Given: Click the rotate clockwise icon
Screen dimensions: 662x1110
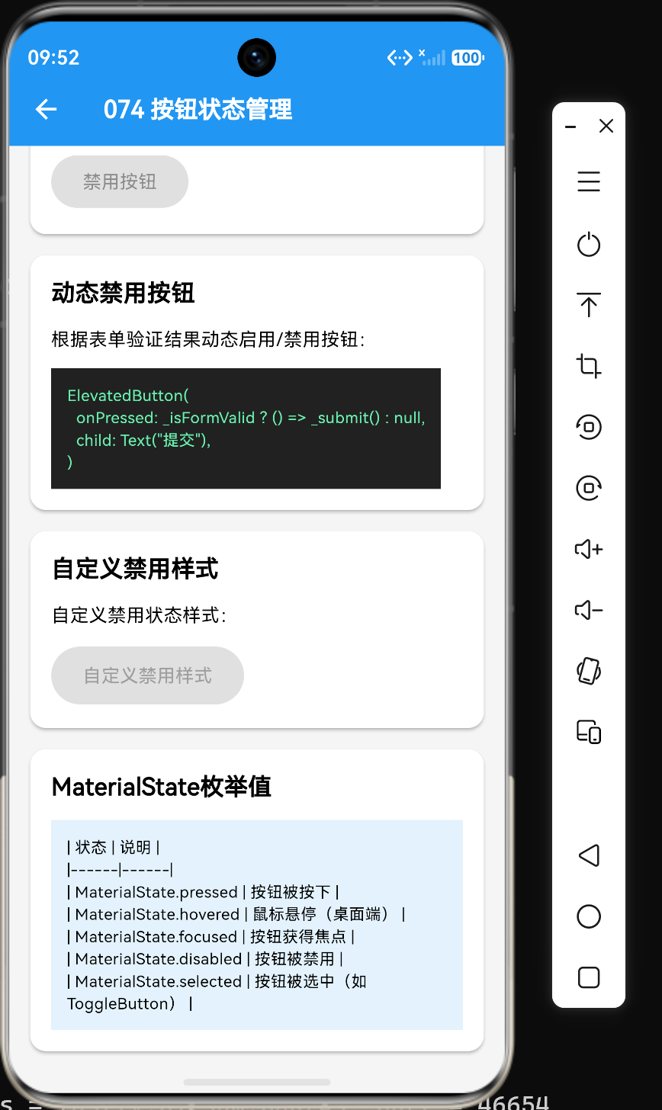Looking at the screenshot, I should 589,488.
